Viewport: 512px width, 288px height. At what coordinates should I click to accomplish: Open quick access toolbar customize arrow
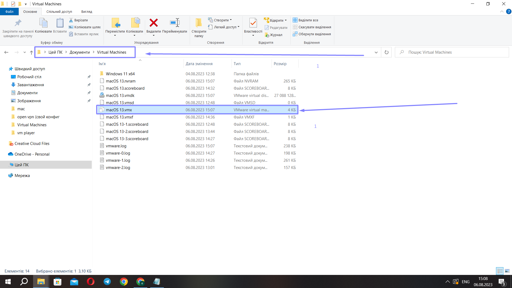[26, 4]
